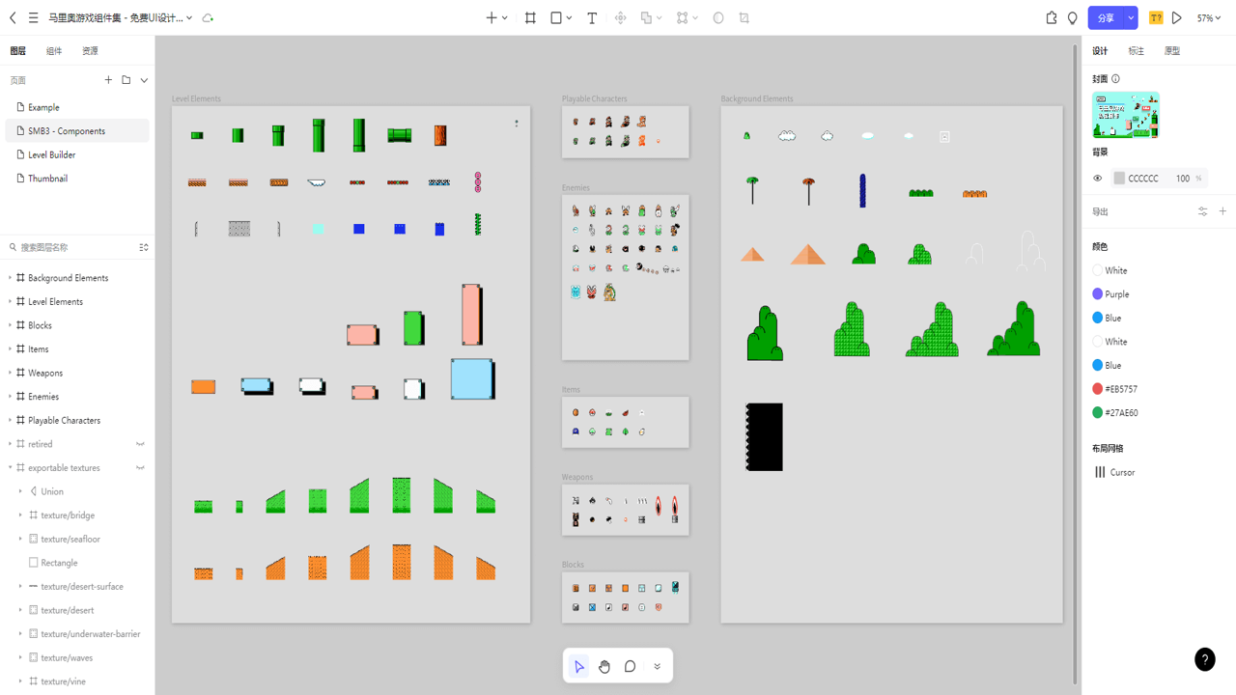Click the background opacity 100 field
The height and width of the screenshot is (695, 1236).
click(1182, 179)
